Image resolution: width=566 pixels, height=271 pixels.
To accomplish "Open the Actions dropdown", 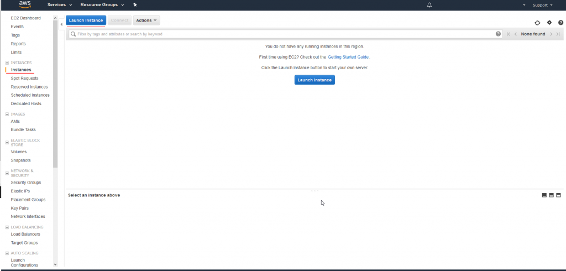I will point(146,20).
